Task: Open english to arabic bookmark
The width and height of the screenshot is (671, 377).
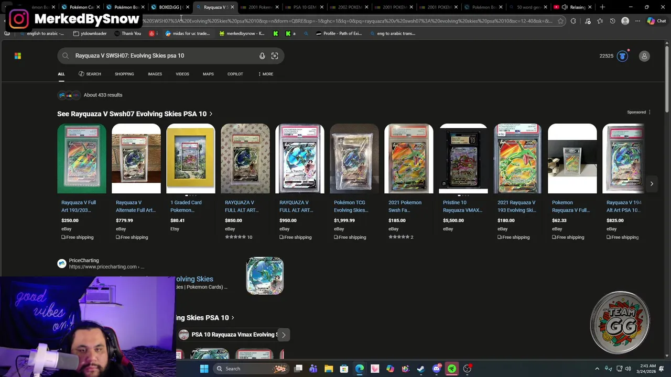Action: tap(42, 34)
